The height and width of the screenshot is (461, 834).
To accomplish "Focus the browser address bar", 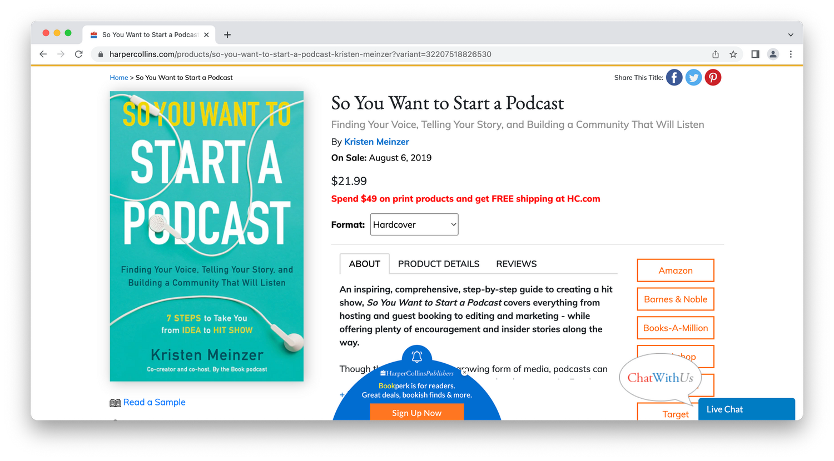I will click(400, 54).
